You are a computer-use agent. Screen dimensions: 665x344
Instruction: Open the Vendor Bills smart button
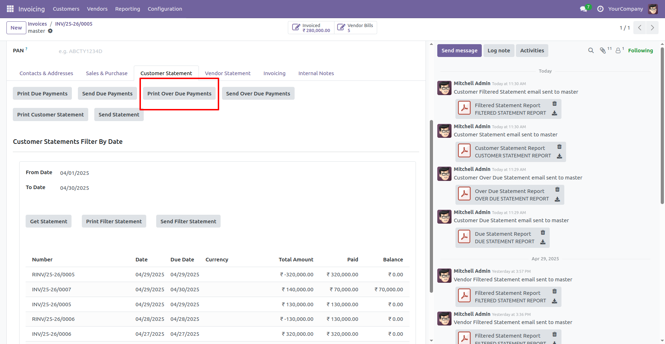[355, 27]
